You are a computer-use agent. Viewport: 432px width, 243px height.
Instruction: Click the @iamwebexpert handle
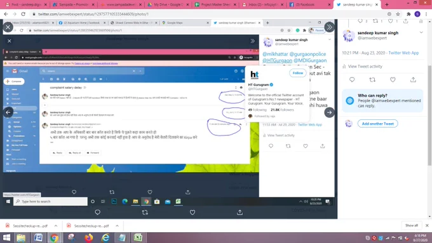(372, 38)
